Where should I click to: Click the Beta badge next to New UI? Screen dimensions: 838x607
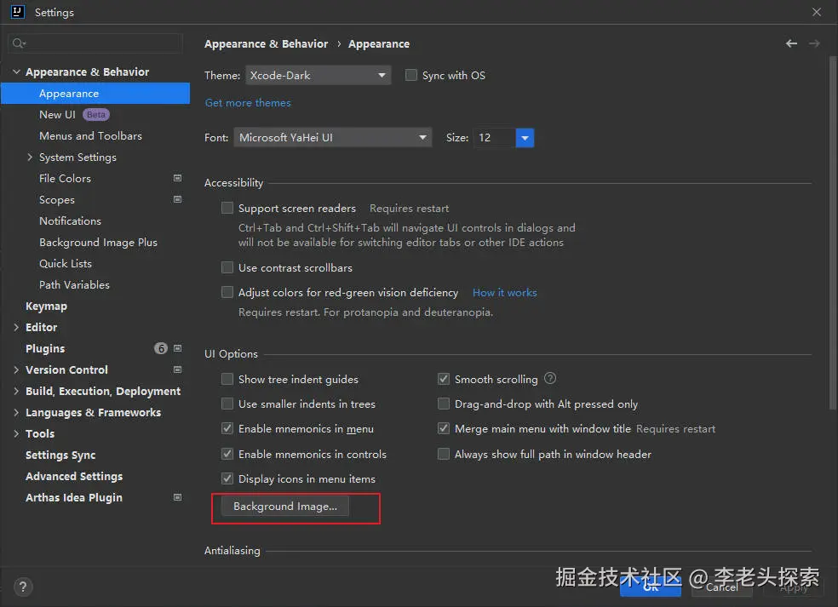[x=96, y=114]
